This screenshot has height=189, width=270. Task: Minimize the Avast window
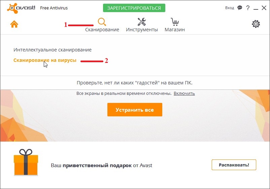click(256, 8)
